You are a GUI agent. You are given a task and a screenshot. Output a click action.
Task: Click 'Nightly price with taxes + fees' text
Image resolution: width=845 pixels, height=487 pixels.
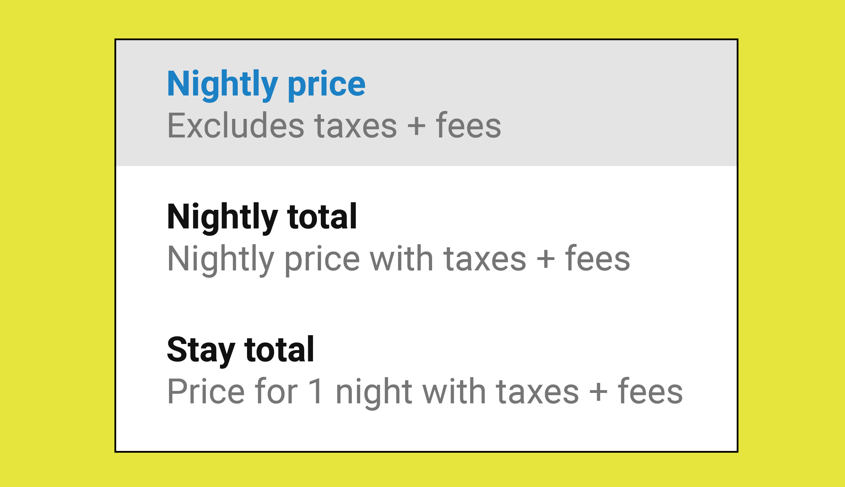398,259
